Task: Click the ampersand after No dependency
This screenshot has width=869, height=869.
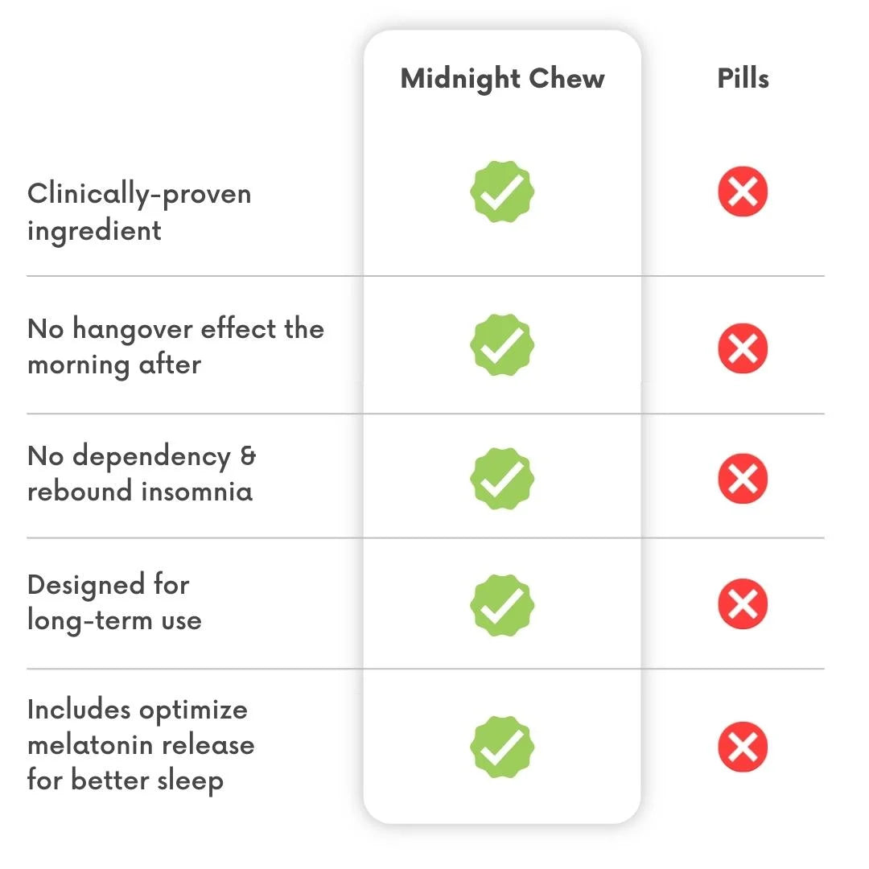Action: [248, 456]
